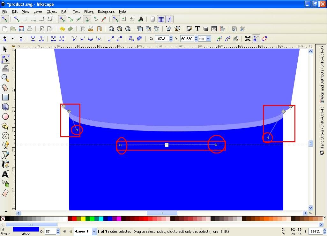Delete selected nodes using the minus icon
The image size is (327, 236).
tap(21, 39)
